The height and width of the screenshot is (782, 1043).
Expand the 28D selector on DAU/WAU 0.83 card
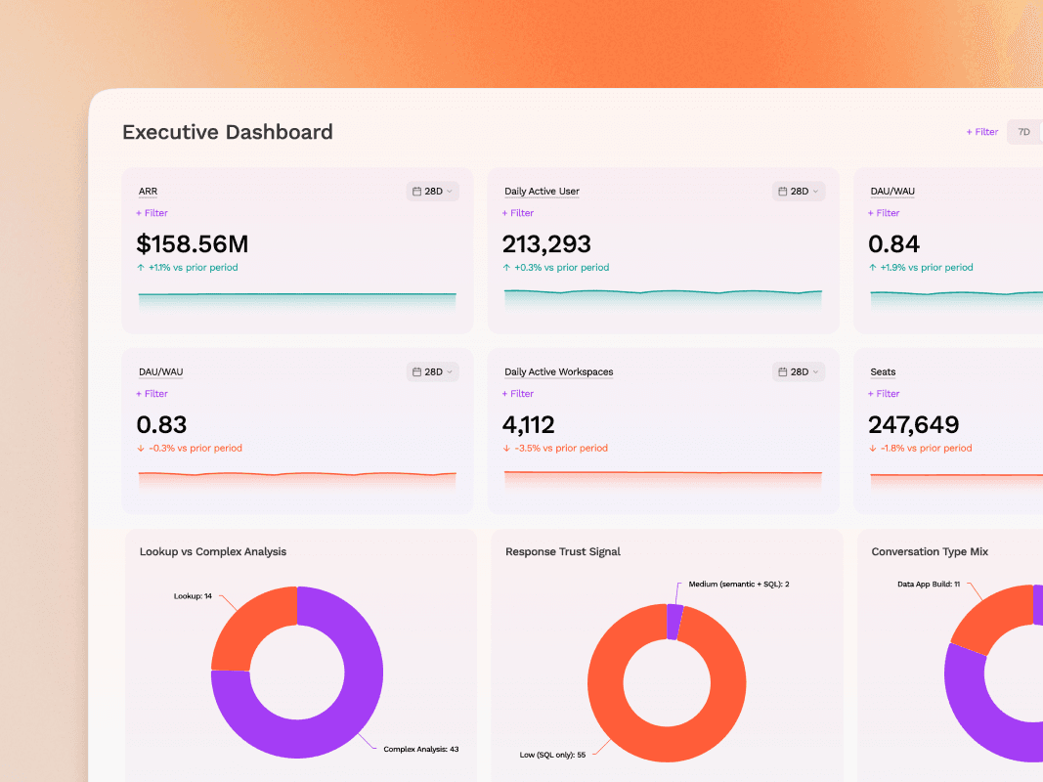[432, 371]
